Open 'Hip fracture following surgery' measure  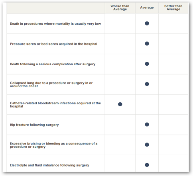coord(34,125)
